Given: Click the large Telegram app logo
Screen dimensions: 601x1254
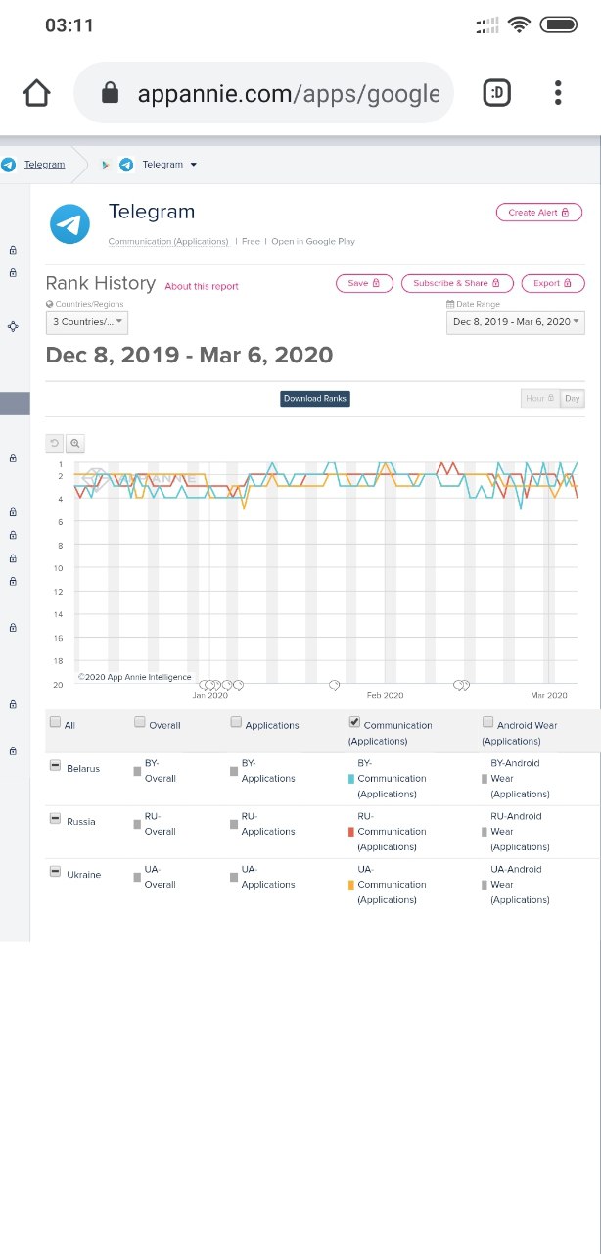Looking at the screenshot, I should click(70, 224).
